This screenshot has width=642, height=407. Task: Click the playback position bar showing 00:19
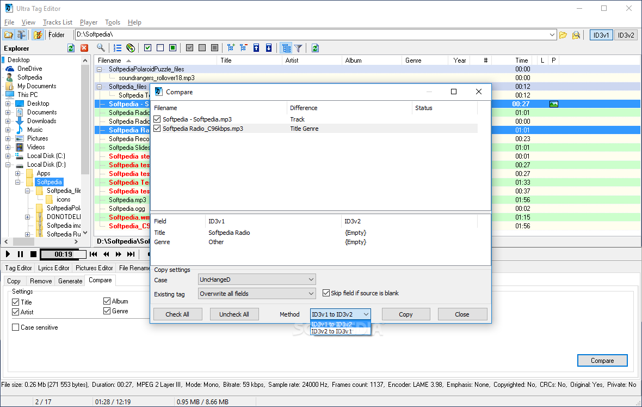pyautogui.click(x=64, y=254)
